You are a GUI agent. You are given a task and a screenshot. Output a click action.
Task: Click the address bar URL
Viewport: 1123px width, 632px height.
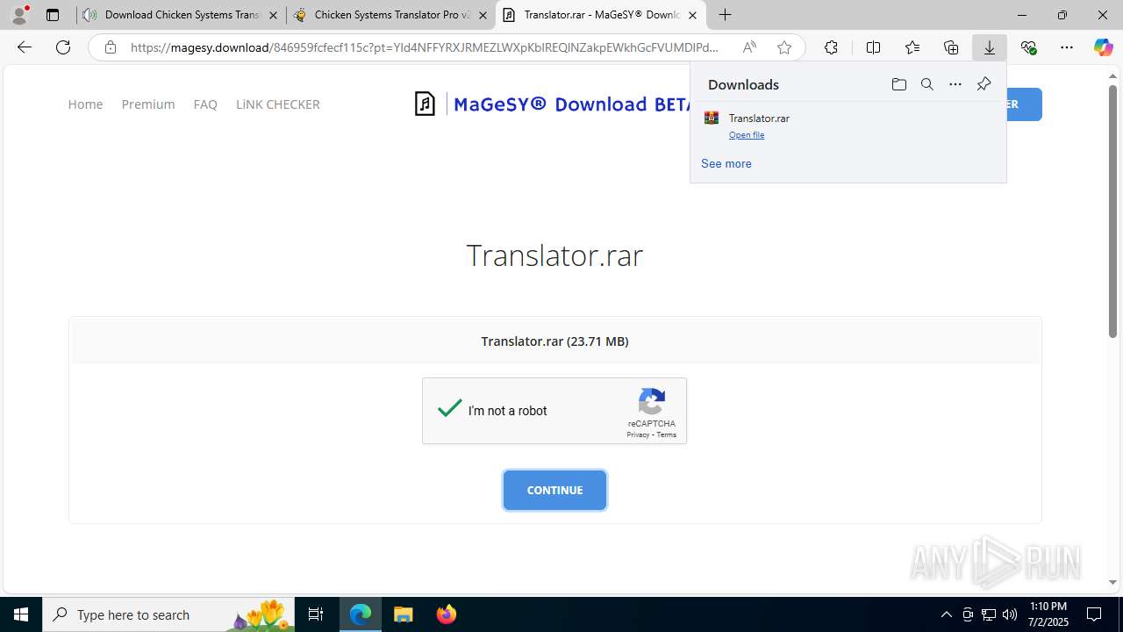tap(425, 47)
